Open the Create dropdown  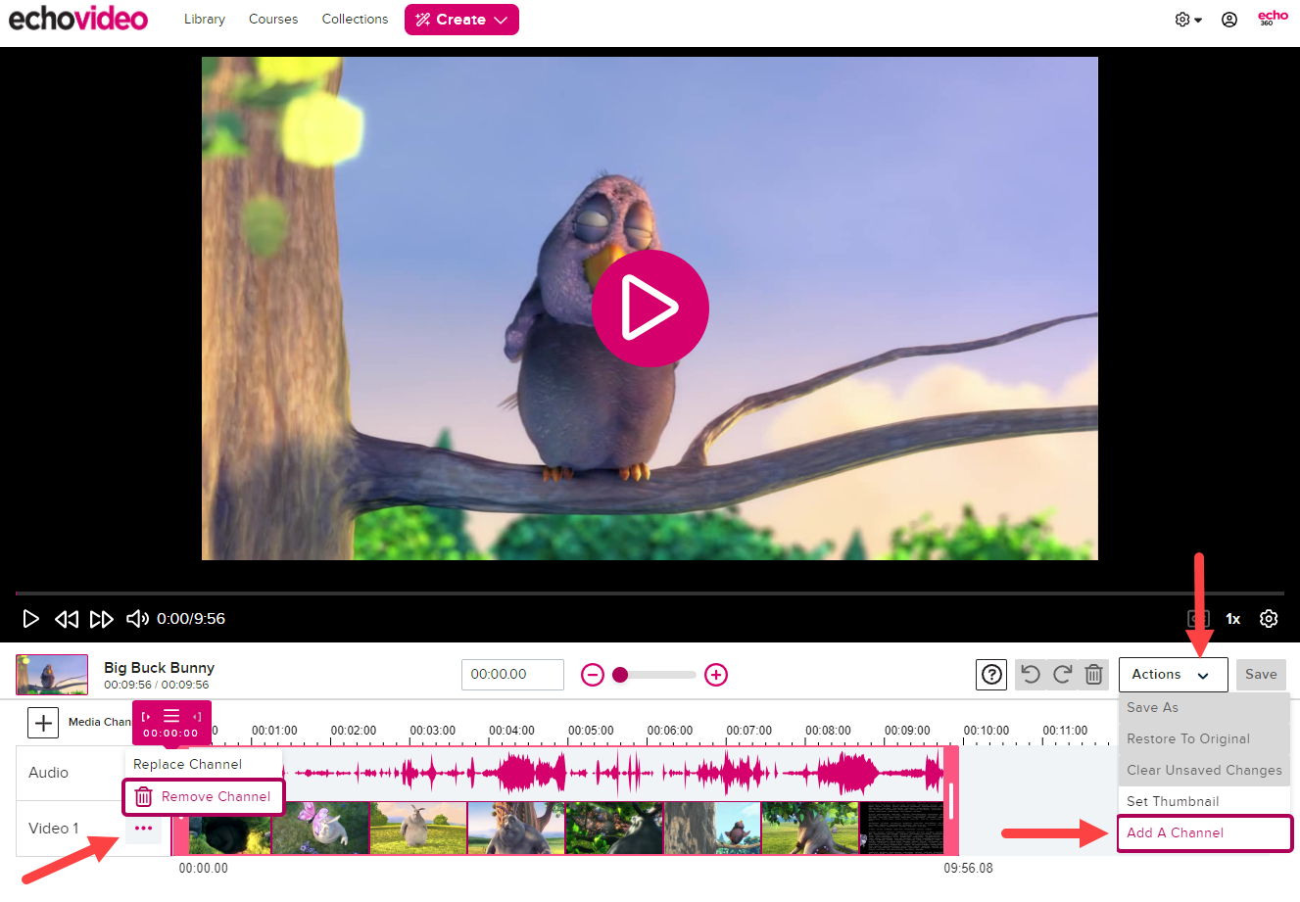point(461,20)
